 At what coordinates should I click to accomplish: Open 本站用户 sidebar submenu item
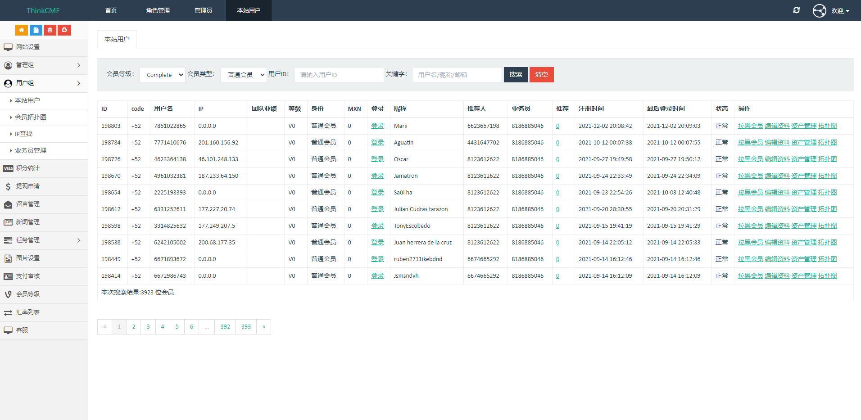[x=27, y=100]
